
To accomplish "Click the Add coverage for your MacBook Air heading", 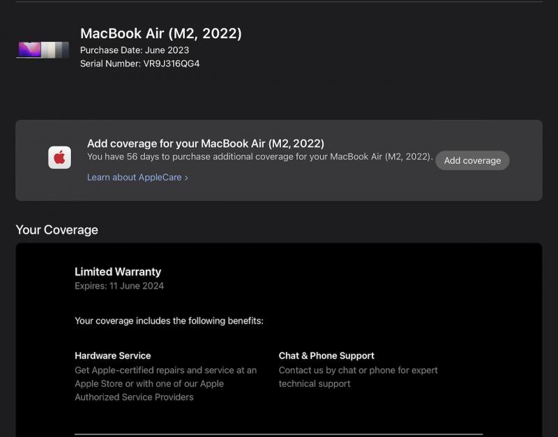I will (205, 144).
